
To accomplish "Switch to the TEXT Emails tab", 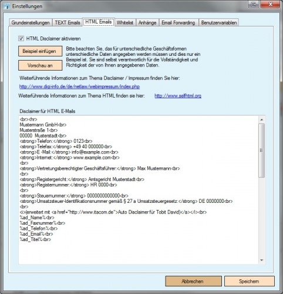I will coord(68,22).
